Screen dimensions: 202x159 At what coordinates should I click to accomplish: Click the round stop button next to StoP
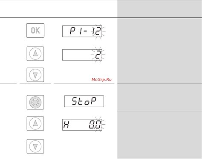tap(35, 102)
